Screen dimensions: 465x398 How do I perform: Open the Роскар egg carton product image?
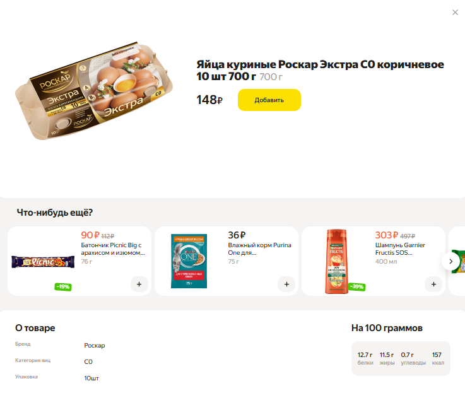(95, 90)
